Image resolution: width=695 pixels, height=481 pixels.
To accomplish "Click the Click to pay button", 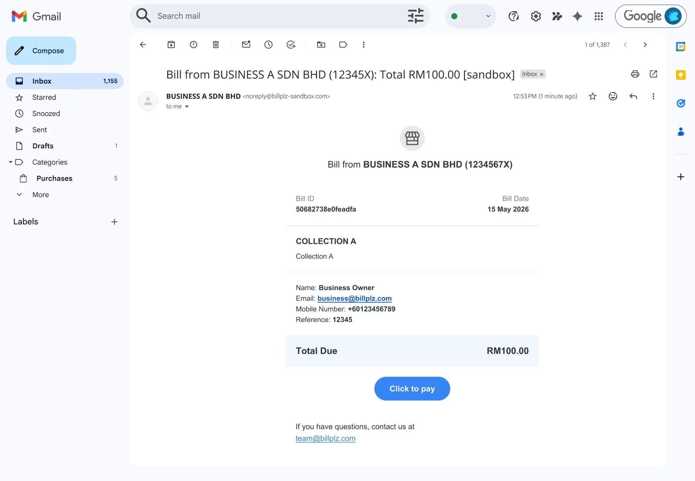I will [412, 389].
